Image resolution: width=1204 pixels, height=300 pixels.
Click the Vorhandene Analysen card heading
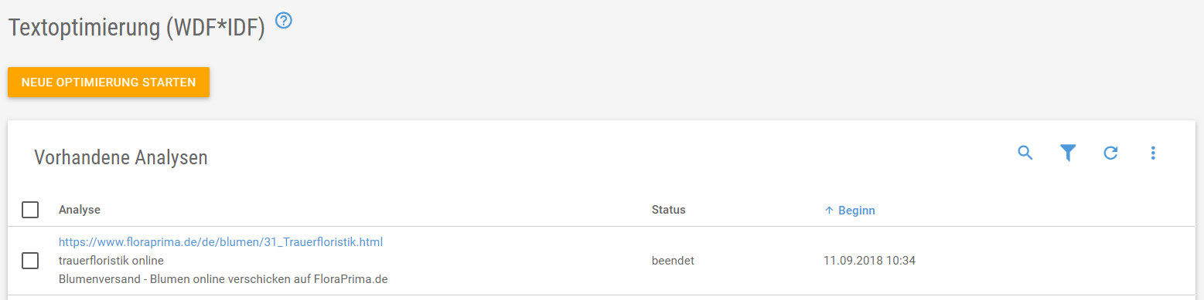click(x=121, y=158)
